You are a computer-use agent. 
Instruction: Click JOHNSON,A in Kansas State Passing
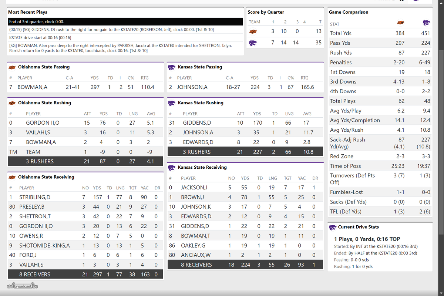[192, 87]
